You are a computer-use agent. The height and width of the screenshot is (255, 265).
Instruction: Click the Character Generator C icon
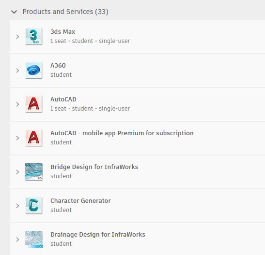33,205
